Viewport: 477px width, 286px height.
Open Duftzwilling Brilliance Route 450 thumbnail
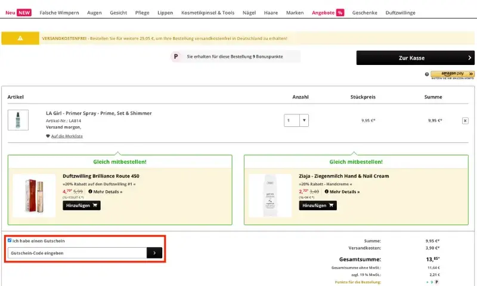[34, 195]
